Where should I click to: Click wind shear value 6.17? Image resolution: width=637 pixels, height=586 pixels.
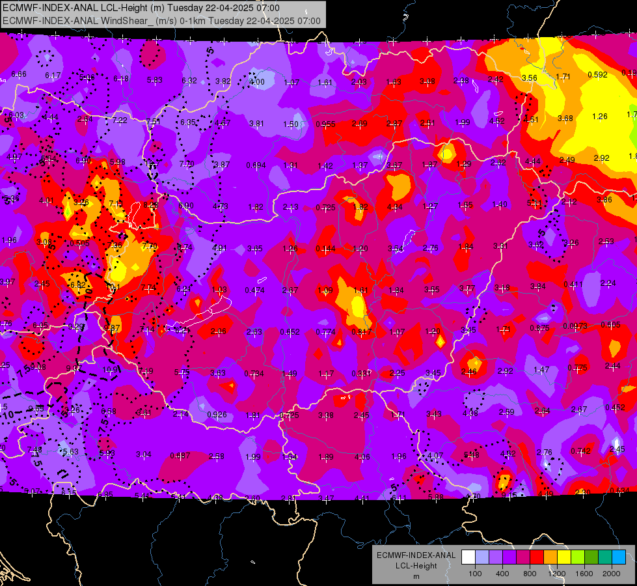click(x=53, y=76)
